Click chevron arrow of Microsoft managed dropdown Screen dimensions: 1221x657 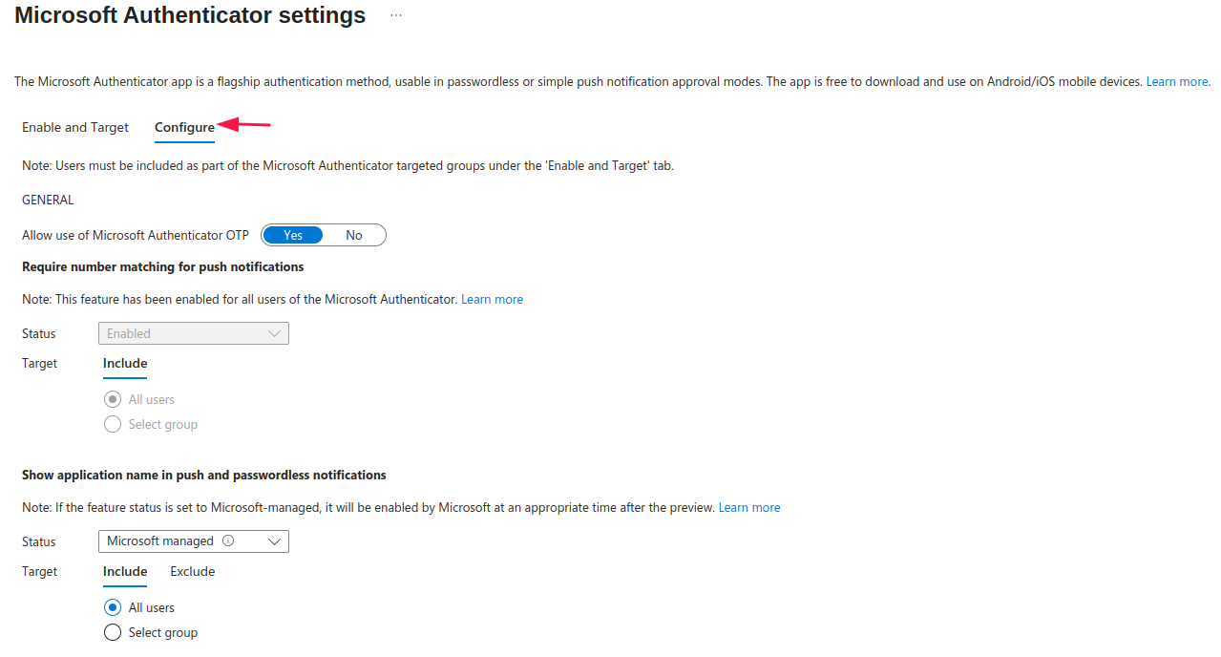point(275,541)
